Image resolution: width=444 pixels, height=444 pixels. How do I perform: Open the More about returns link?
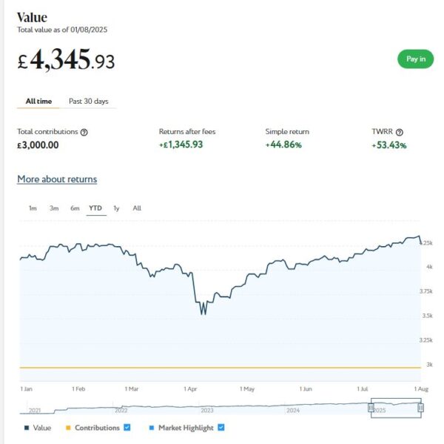(x=57, y=179)
